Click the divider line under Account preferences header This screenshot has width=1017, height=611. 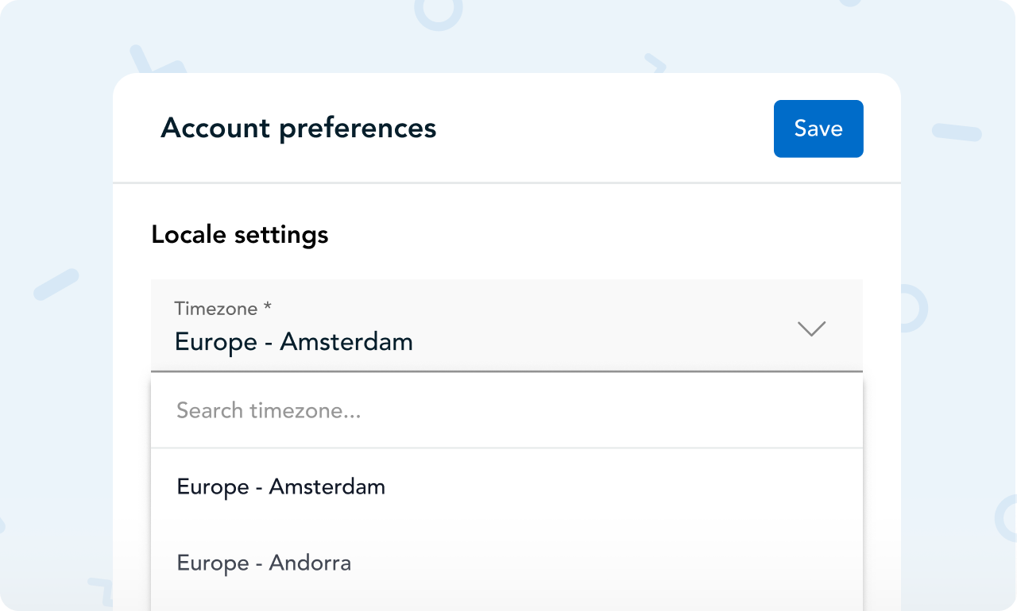coord(507,183)
